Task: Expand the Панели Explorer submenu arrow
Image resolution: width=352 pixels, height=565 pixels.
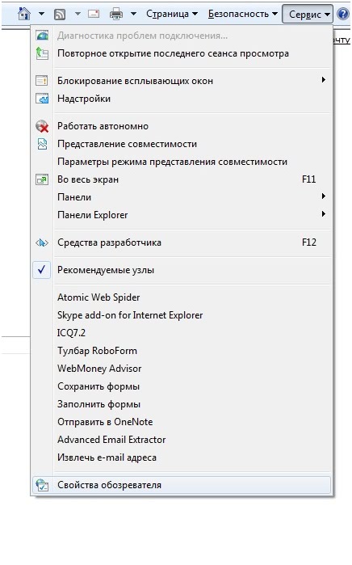Action: 323,213
